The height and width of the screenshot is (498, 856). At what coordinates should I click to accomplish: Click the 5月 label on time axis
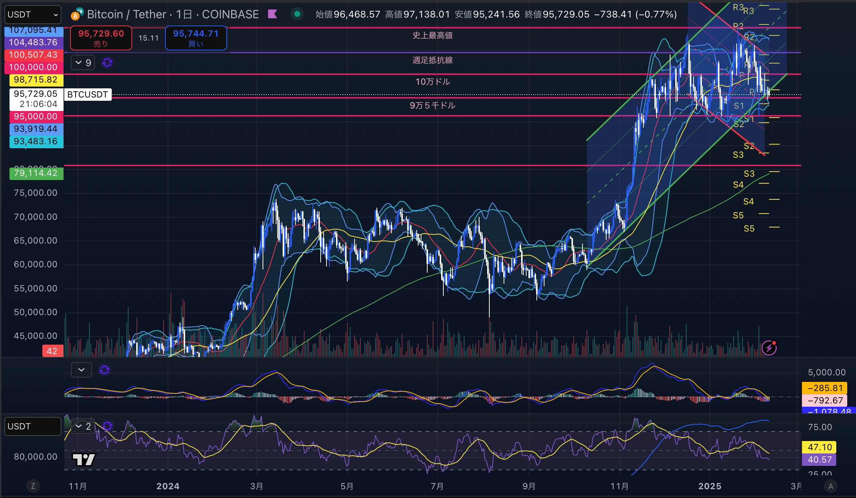pos(347,486)
